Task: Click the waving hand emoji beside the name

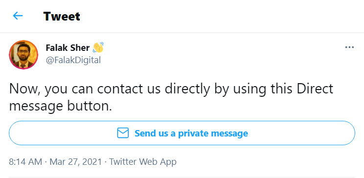Action: (x=98, y=47)
